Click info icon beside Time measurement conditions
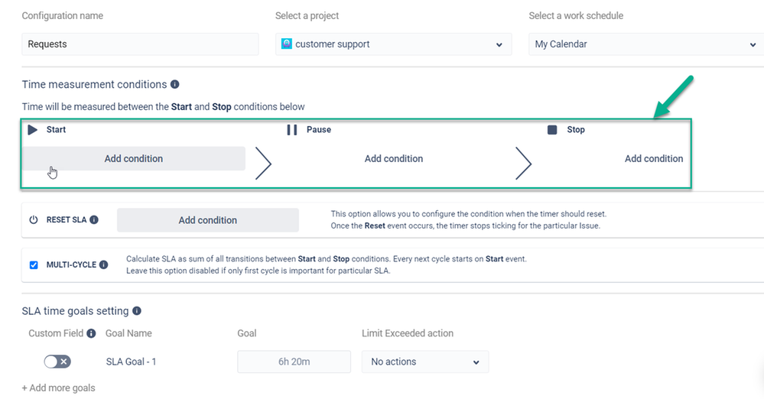764x399 pixels. click(x=175, y=85)
